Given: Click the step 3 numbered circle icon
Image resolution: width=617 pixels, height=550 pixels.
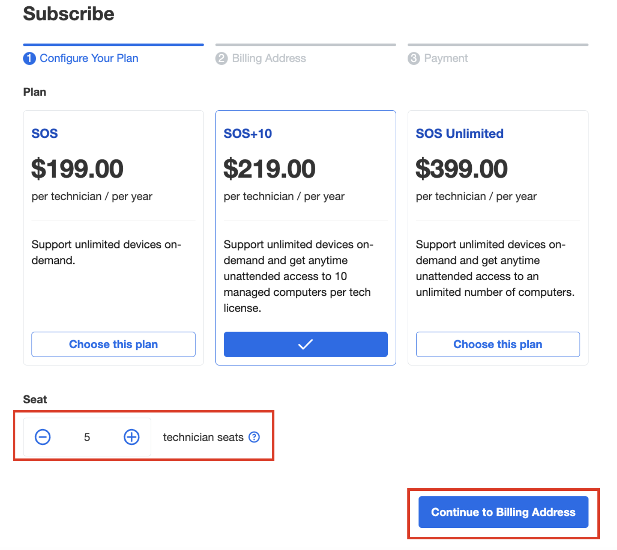Looking at the screenshot, I should pos(414,58).
